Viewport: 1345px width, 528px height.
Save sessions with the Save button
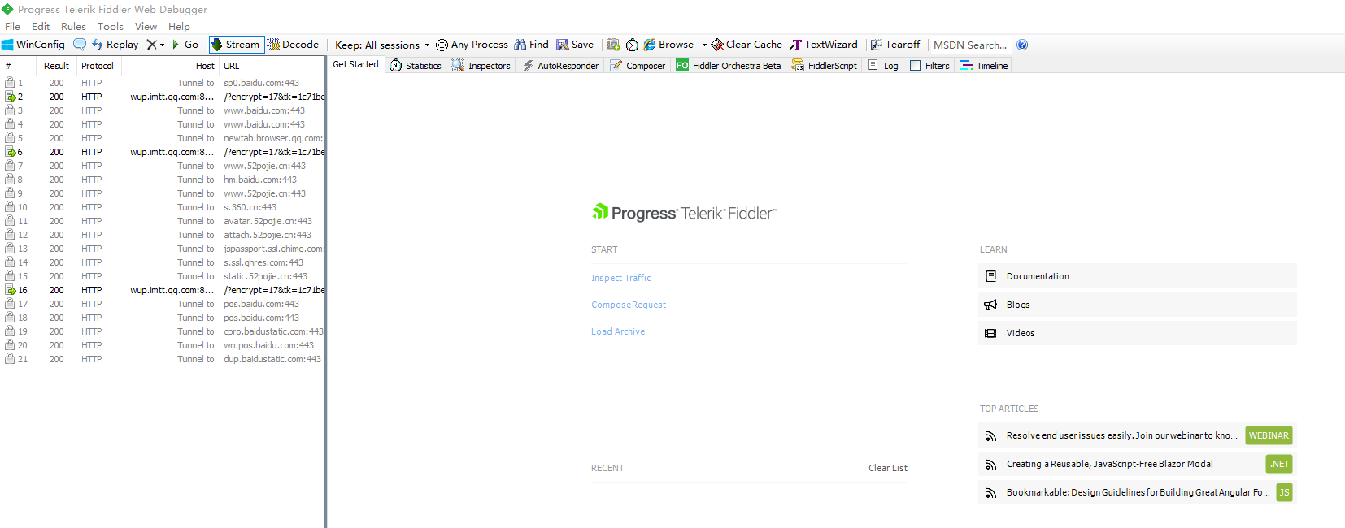575,45
